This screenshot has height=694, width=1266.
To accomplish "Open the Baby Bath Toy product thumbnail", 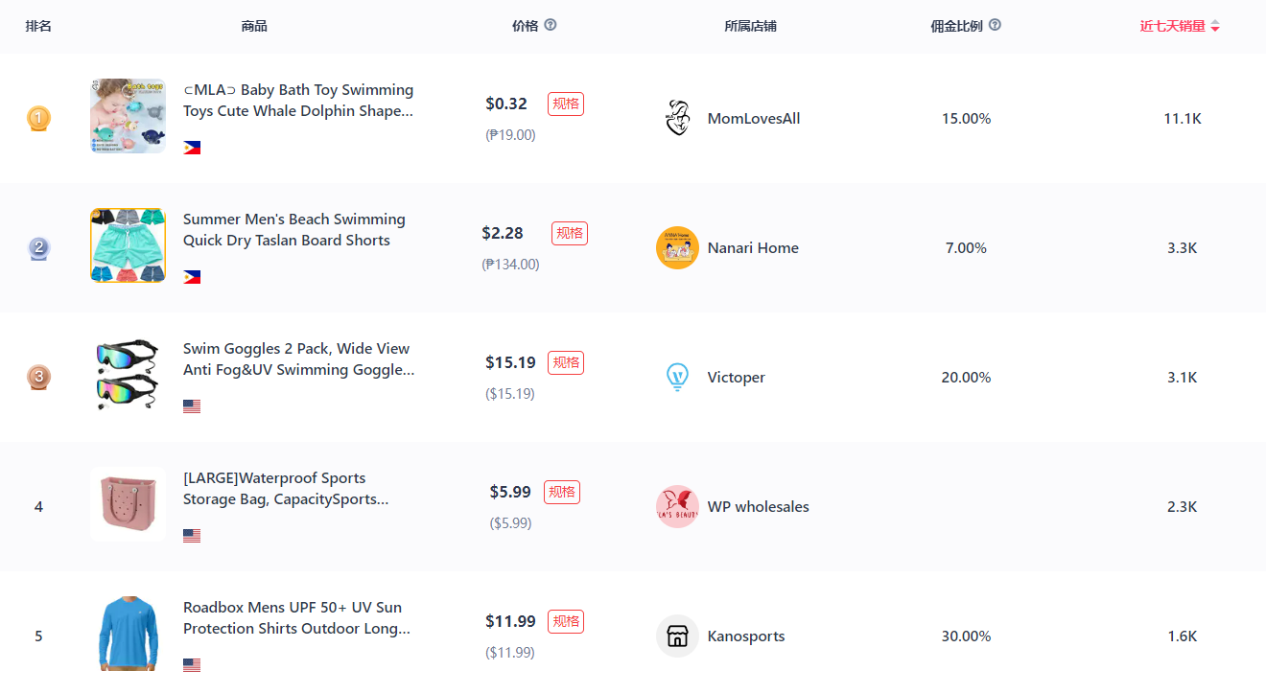I will pos(128,116).
